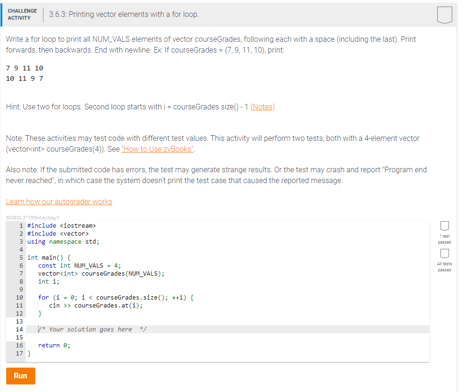Click the return 0; statement in editor
The width and height of the screenshot is (464, 392).
tap(54, 345)
